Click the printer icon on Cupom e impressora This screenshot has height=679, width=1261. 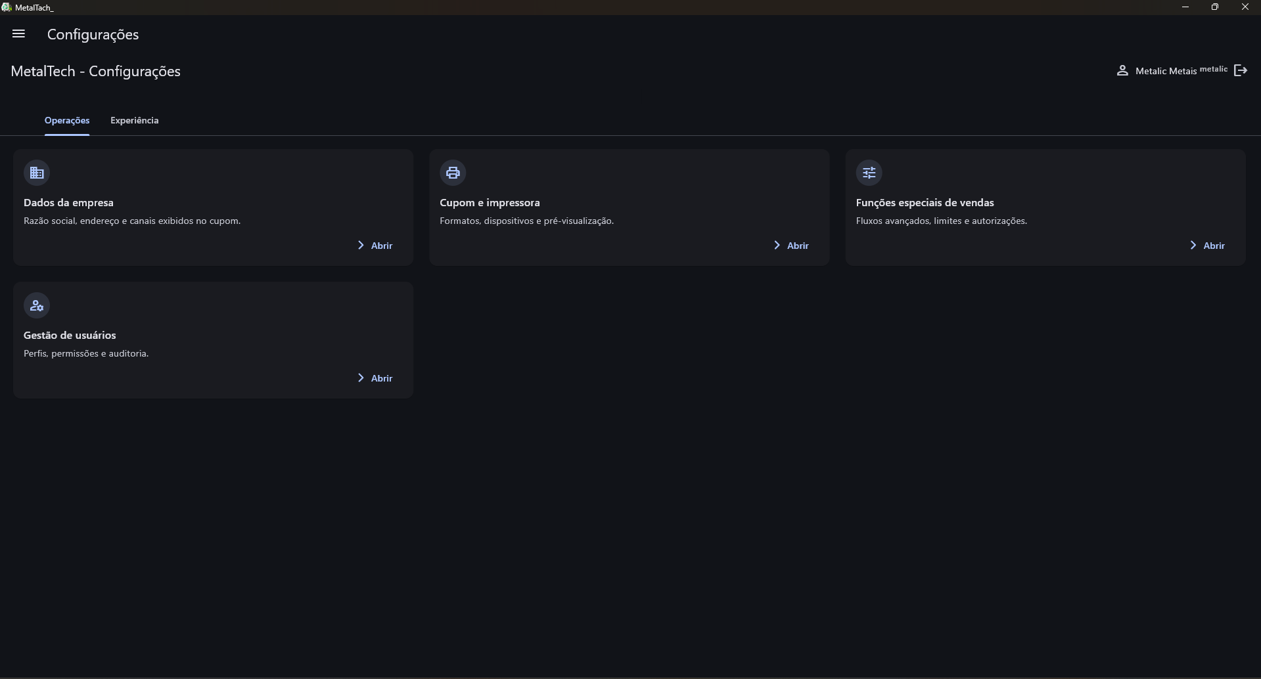pyautogui.click(x=453, y=173)
